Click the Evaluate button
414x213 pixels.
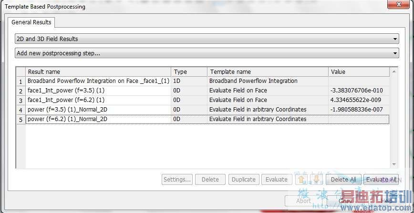click(x=277, y=180)
